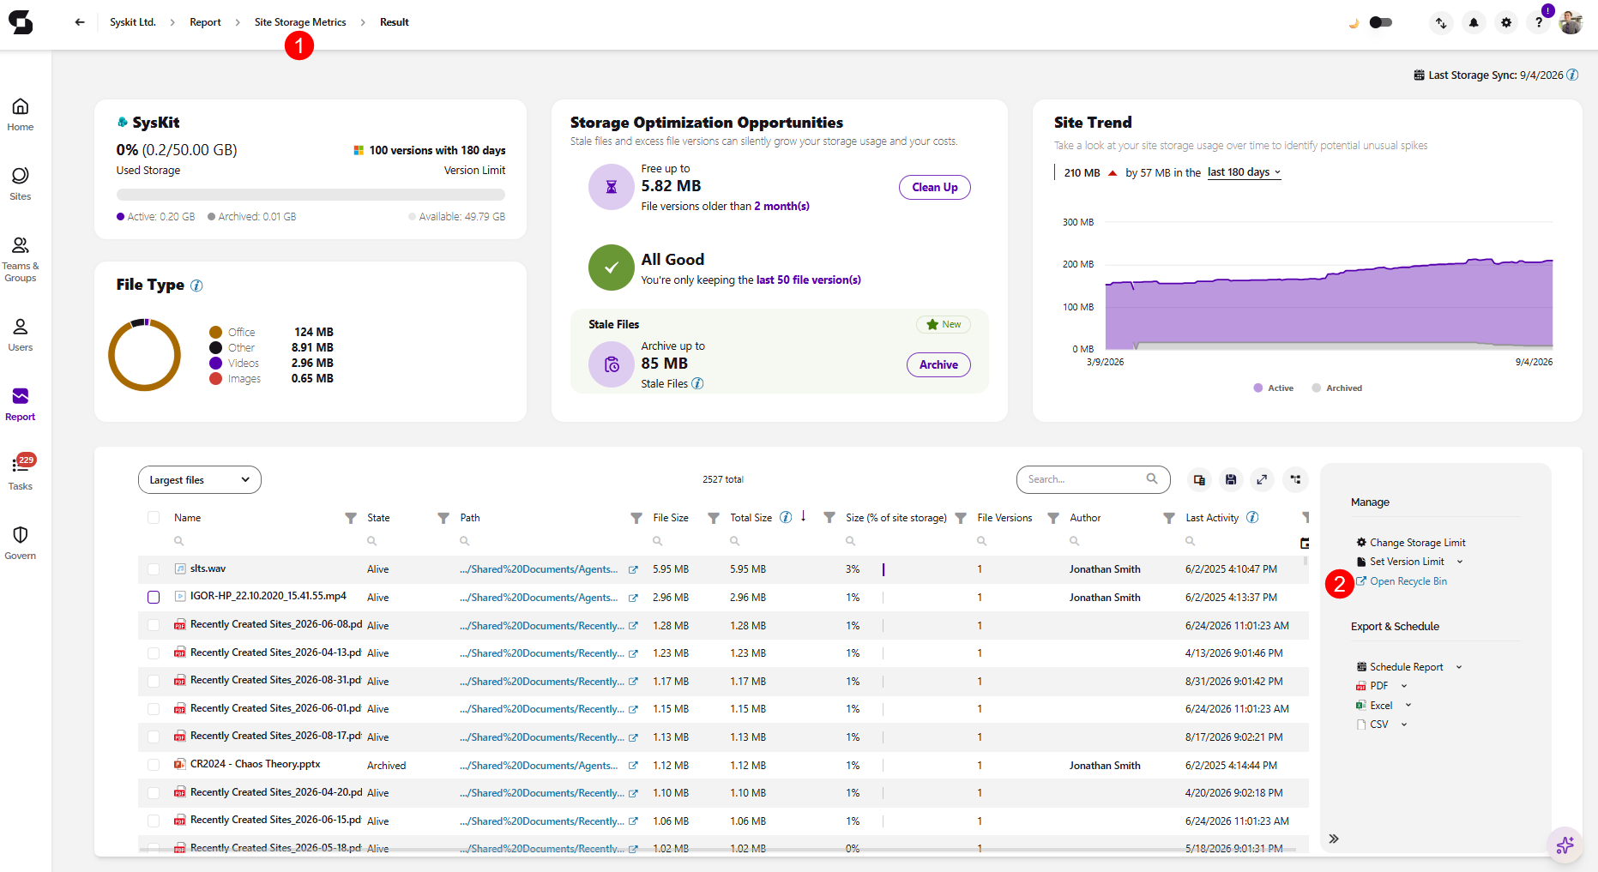Screen dimensions: 1598x872
Task: Select CR2024 - Chaos Theory.pptx checkbox
Action: pyautogui.click(x=154, y=765)
